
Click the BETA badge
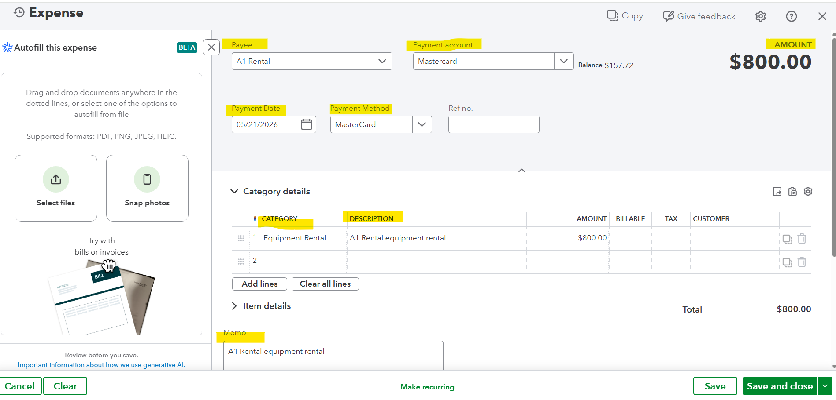187,47
